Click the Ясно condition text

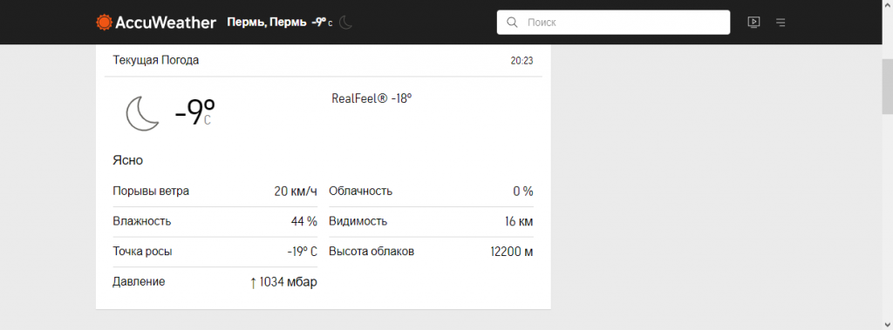click(x=127, y=160)
